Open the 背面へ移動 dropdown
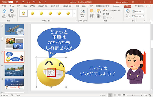The image size is (153, 97). pos(99,13)
